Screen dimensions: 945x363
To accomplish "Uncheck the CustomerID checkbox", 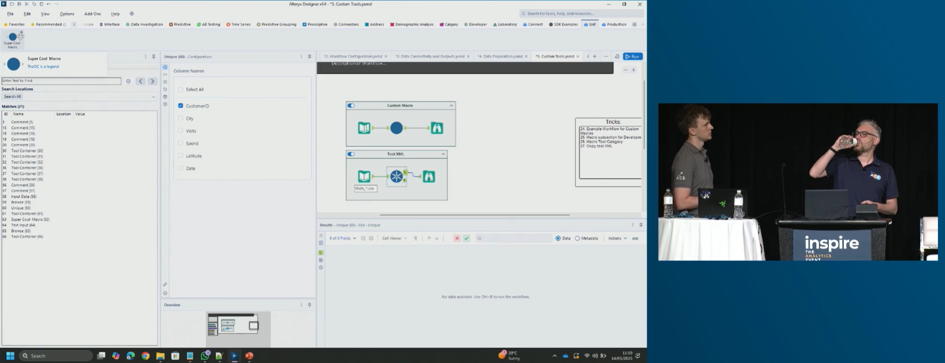I will coord(180,106).
